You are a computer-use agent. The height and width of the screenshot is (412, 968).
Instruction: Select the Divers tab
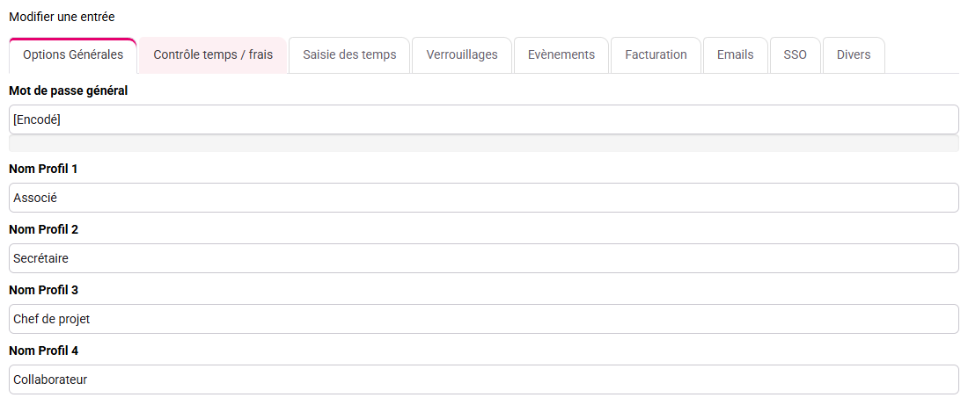pyautogui.click(x=854, y=55)
